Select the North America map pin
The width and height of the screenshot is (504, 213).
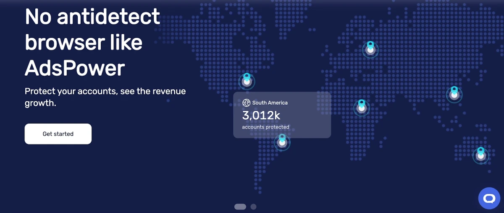(x=247, y=82)
